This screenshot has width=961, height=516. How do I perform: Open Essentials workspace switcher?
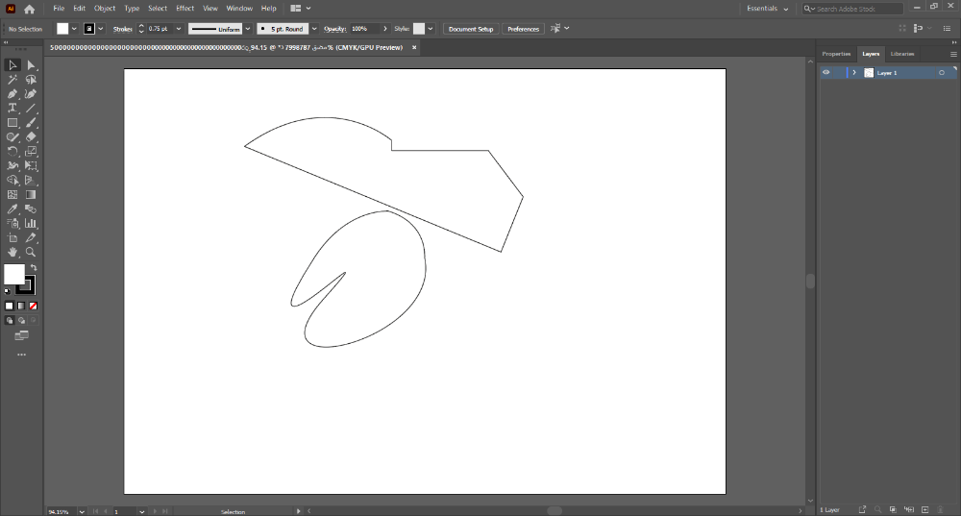coord(767,9)
